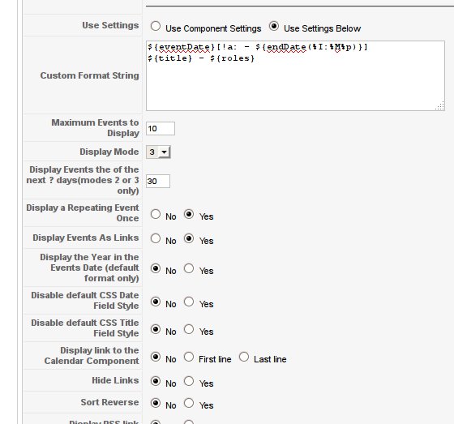Enable Yes for Display the Year in Events Date

pyautogui.click(x=189, y=268)
